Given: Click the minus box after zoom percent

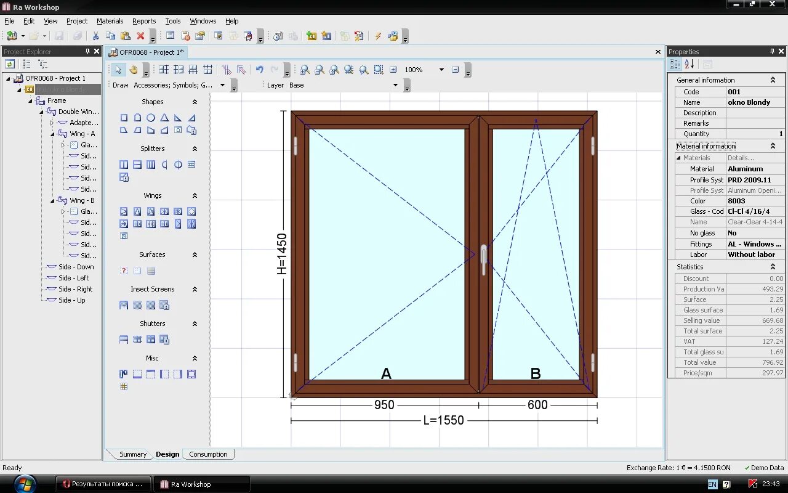Looking at the screenshot, I should [456, 70].
